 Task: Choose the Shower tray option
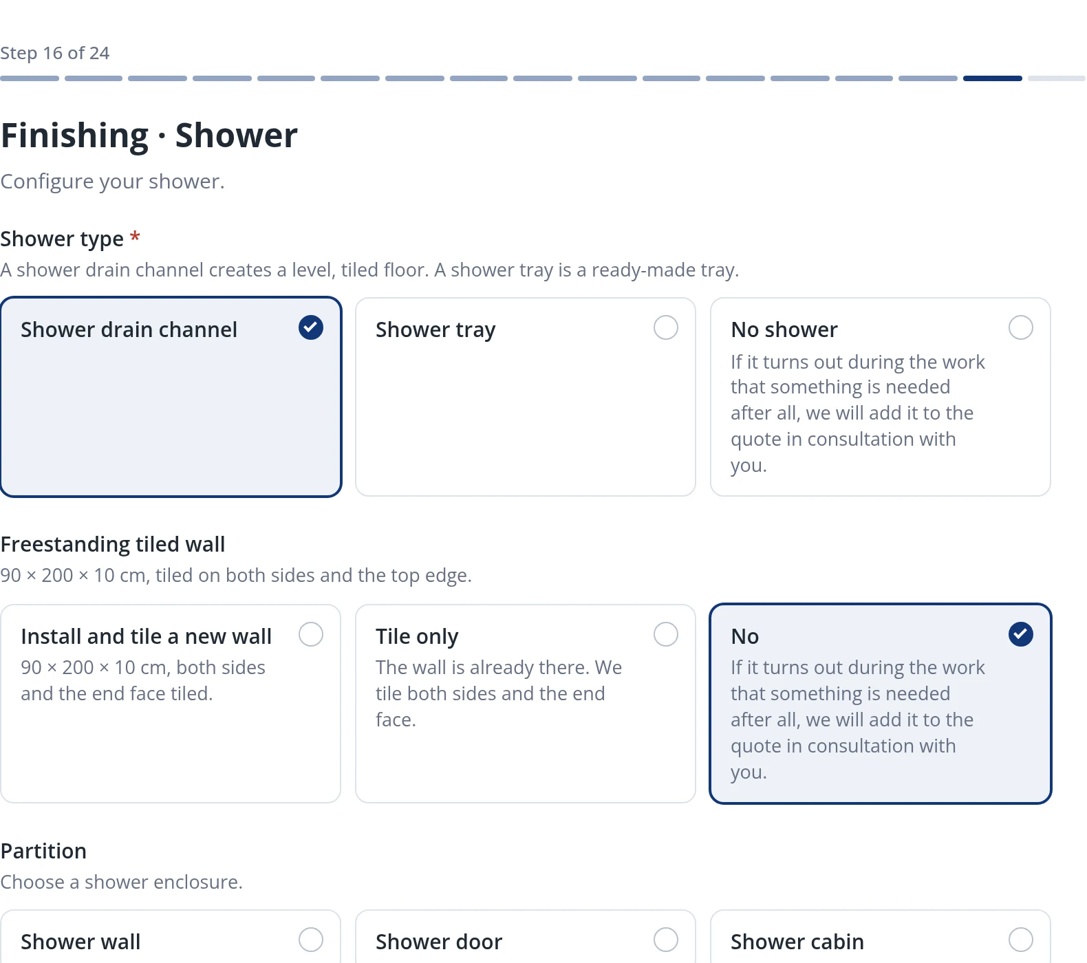[x=526, y=397]
